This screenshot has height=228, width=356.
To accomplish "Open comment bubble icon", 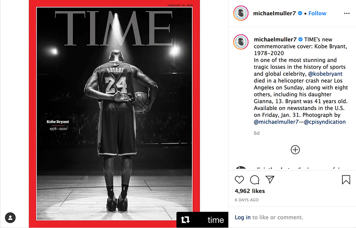I will [255, 180].
